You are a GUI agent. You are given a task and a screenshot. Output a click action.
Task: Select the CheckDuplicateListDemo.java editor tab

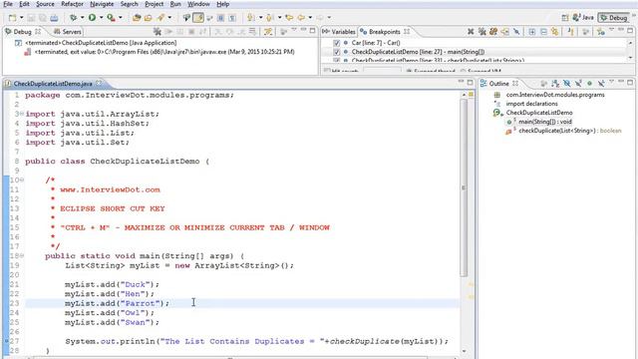pyautogui.click(x=53, y=84)
